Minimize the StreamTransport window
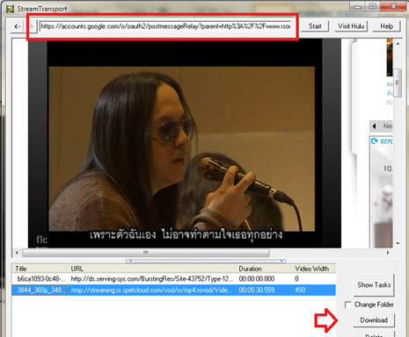This screenshot has width=409, height=337. click(x=357, y=6)
